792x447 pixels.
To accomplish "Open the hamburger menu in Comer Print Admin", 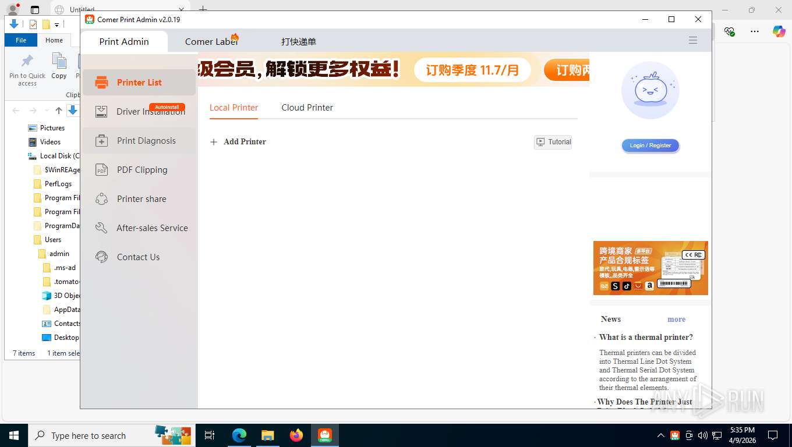I will tap(693, 41).
